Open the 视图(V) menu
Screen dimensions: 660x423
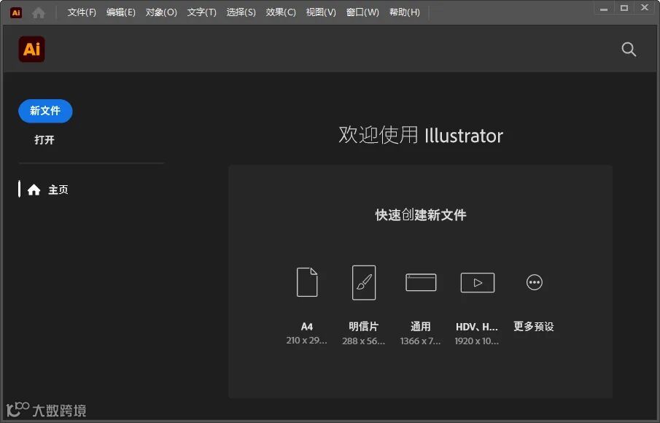[x=321, y=12]
